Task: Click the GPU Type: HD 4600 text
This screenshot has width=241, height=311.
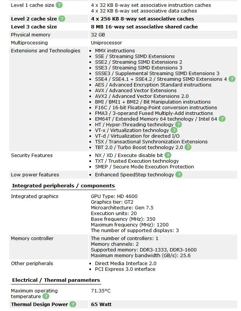Action: [x=114, y=196]
